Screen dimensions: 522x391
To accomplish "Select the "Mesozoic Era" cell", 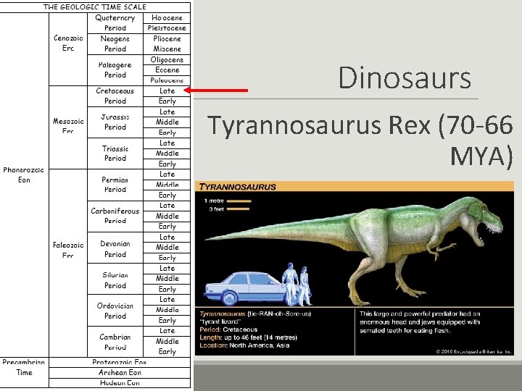I will pos(68,127).
